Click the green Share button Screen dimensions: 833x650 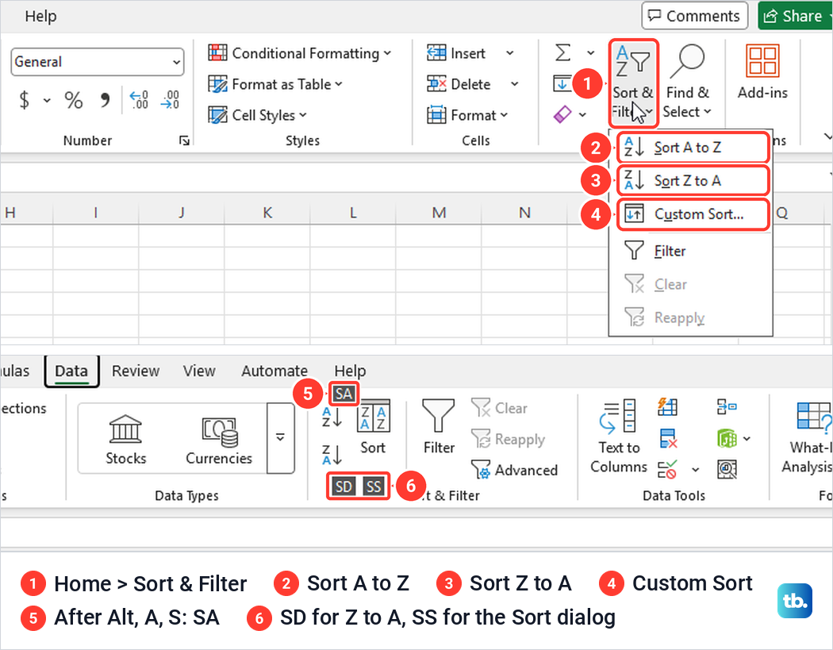point(796,16)
